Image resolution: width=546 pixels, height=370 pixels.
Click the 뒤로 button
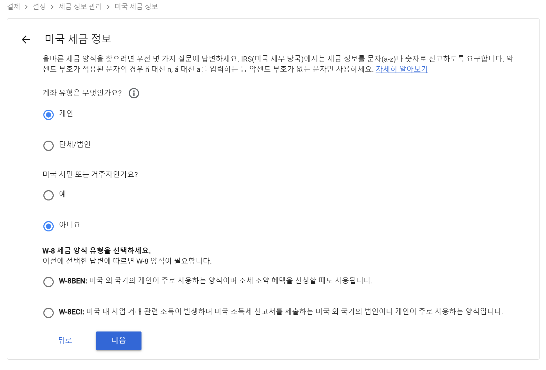[x=65, y=340]
